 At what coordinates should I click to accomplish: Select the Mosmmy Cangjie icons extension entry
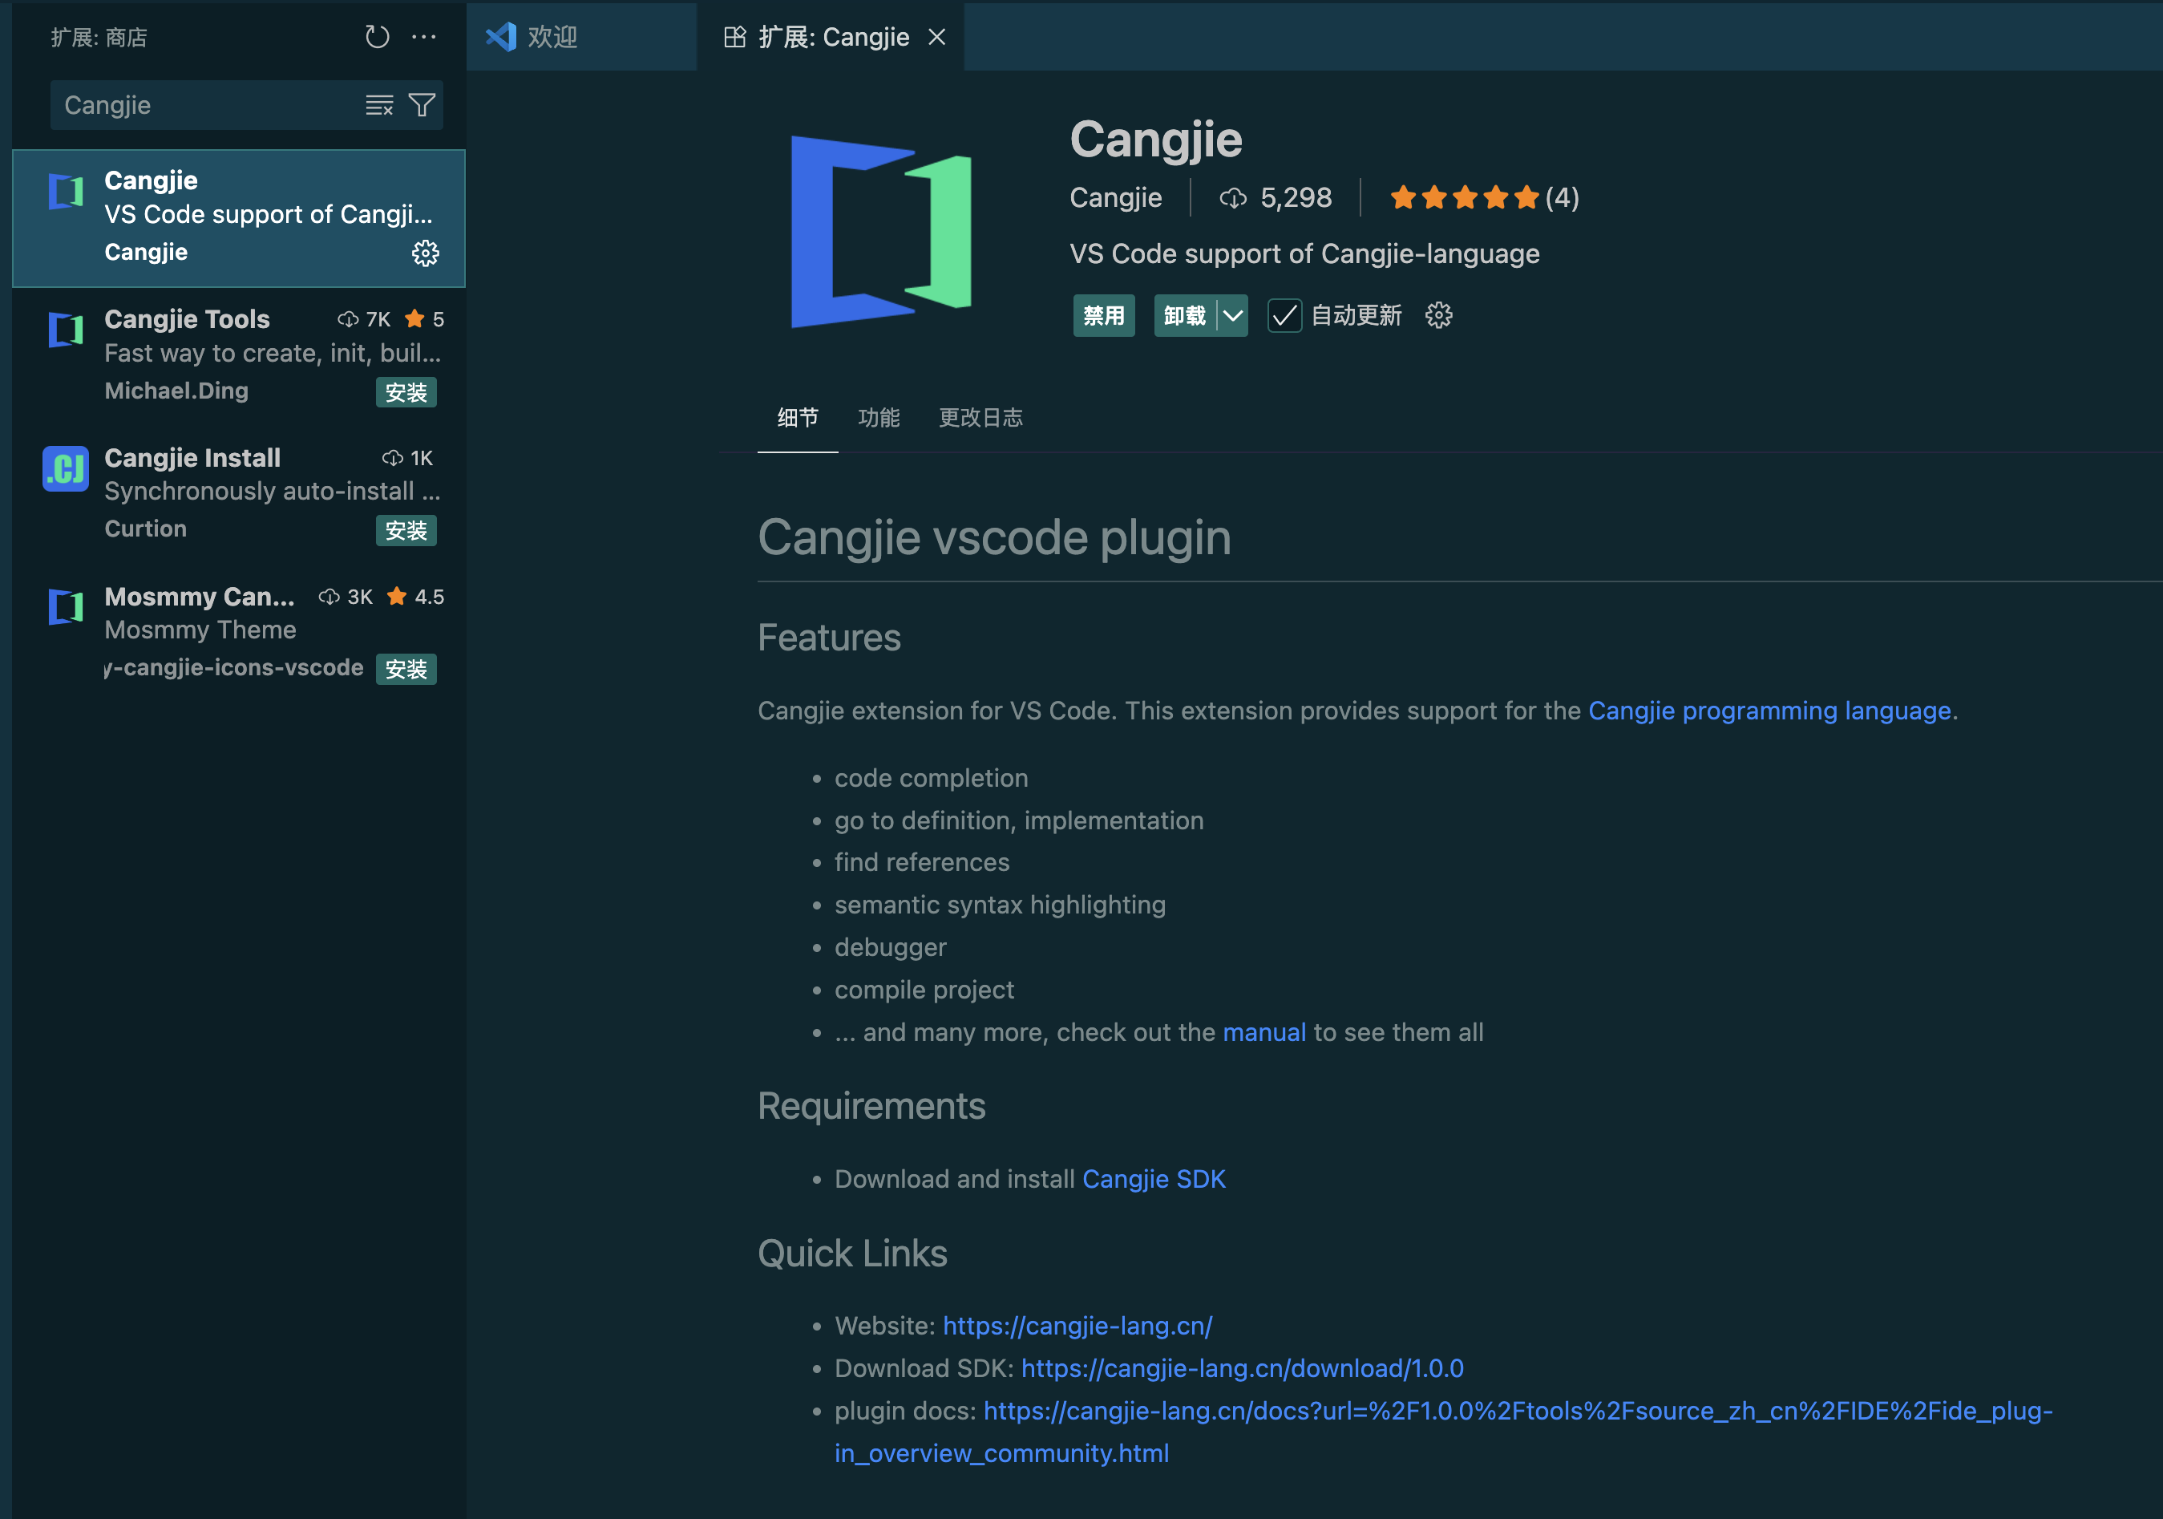239,634
